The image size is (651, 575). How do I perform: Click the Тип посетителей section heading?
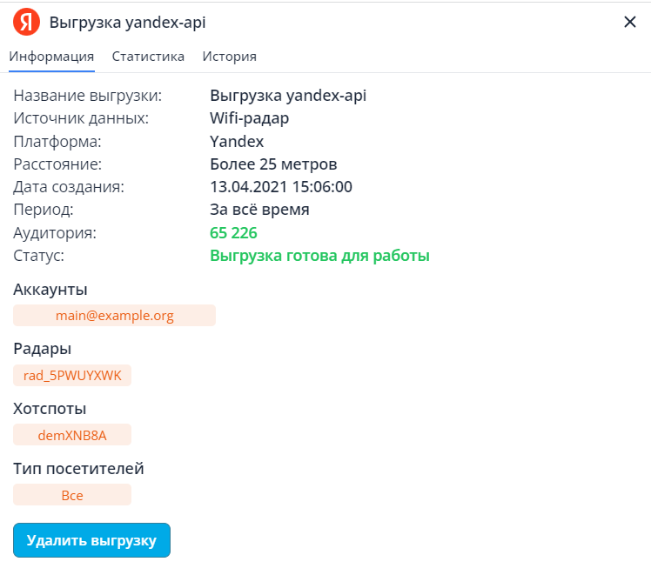coord(78,469)
